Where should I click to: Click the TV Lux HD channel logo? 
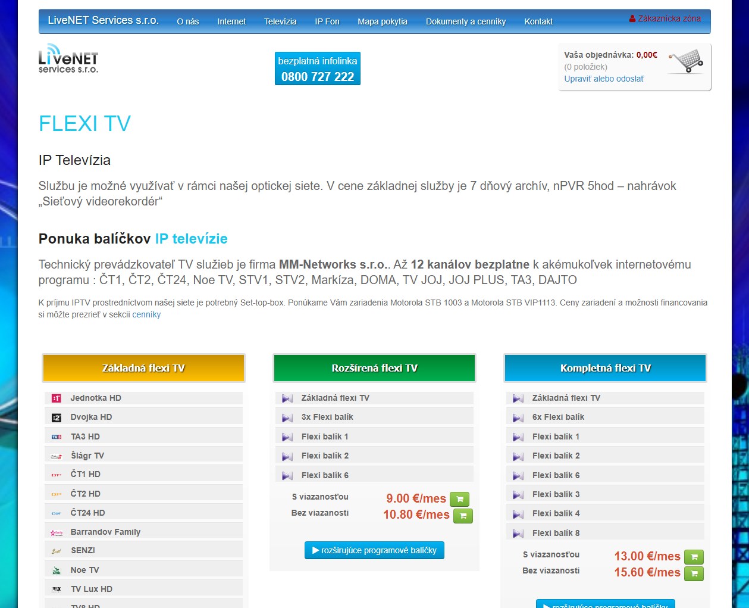[x=57, y=590]
